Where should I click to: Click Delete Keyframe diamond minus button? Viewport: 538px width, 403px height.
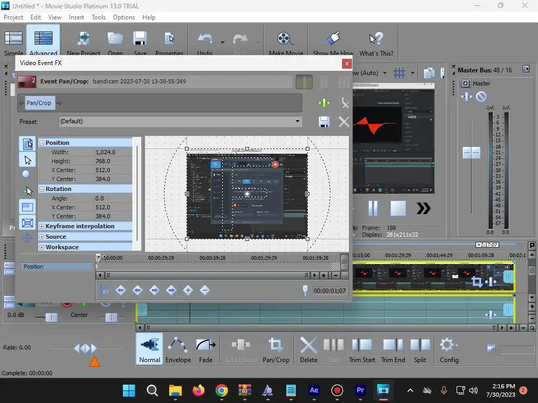click(205, 291)
